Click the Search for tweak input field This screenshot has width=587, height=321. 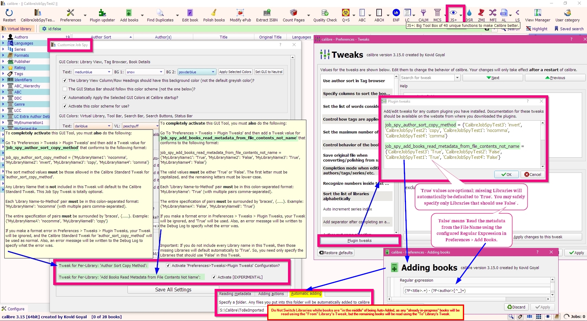427,78
